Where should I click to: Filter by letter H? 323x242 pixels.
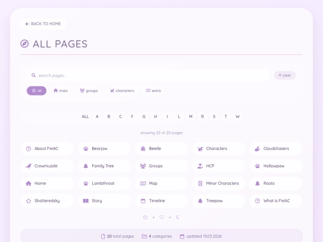156,117
